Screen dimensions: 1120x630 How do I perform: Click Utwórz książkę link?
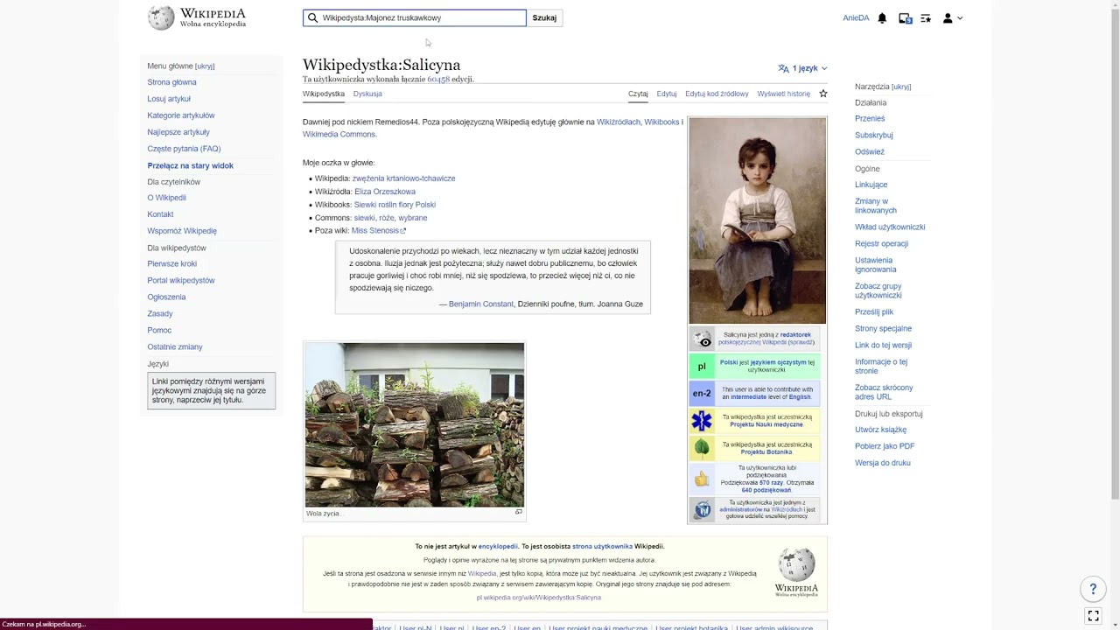coord(880,430)
